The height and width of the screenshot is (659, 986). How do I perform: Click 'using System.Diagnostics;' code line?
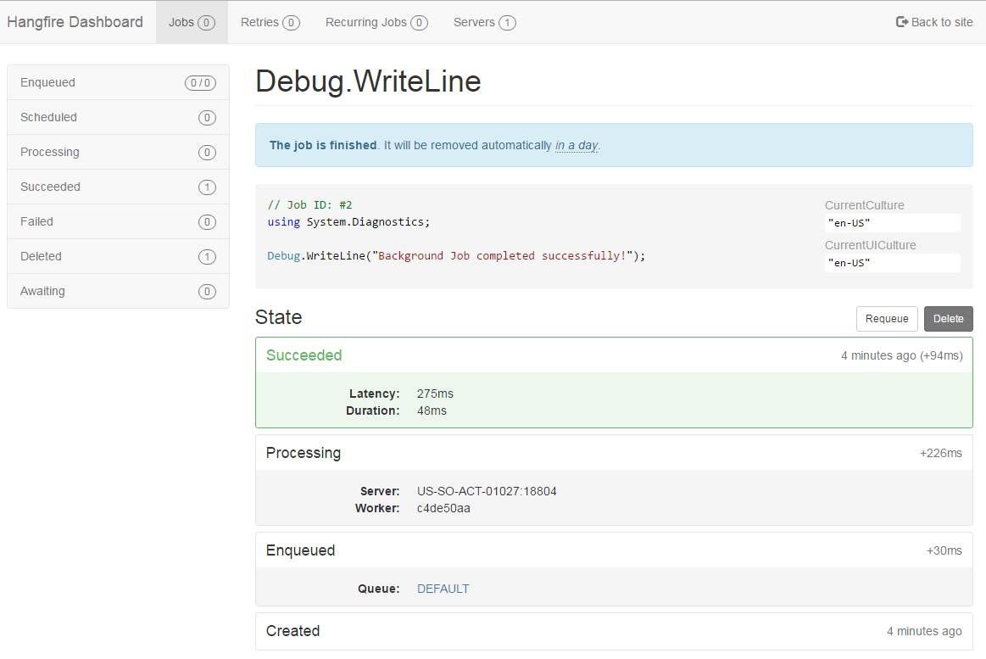(x=349, y=222)
